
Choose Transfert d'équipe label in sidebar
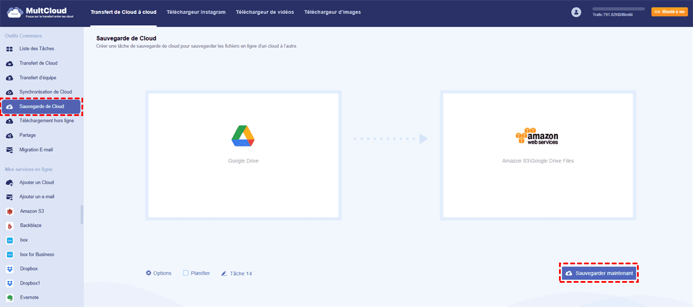coord(38,78)
